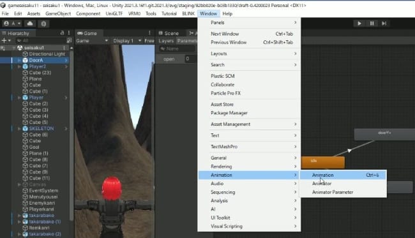Click the Play button in toolbar

click(359, 23)
